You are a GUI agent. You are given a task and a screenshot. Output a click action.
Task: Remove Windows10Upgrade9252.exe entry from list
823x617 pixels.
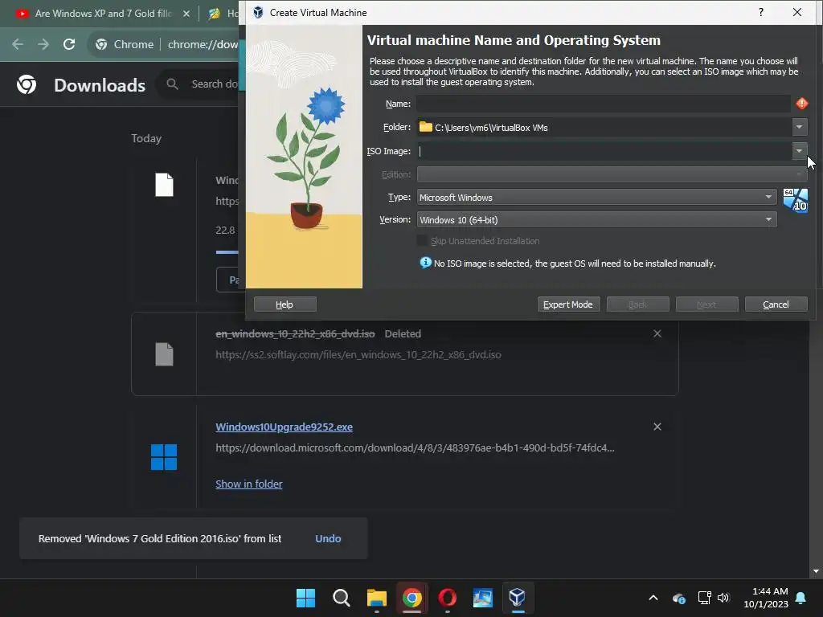(x=657, y=427)
